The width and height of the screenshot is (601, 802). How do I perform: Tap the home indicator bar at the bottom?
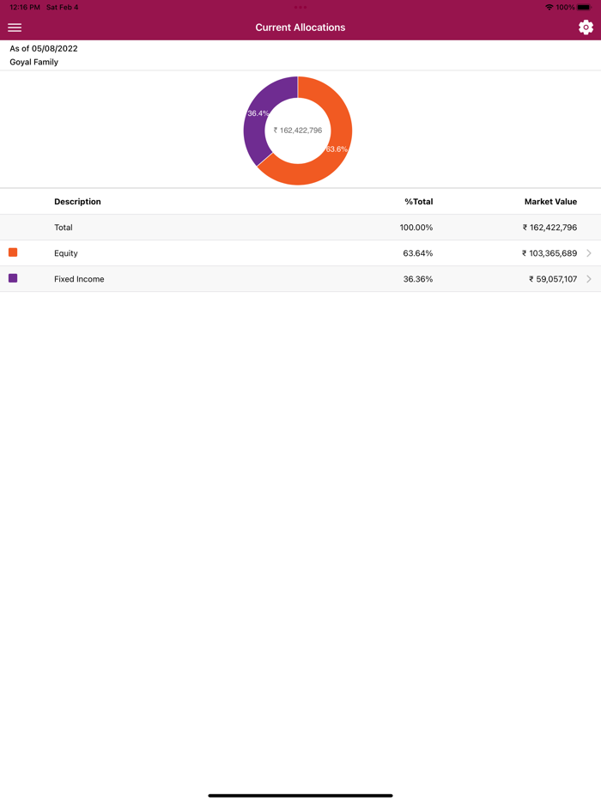click(x=300, y=795)
